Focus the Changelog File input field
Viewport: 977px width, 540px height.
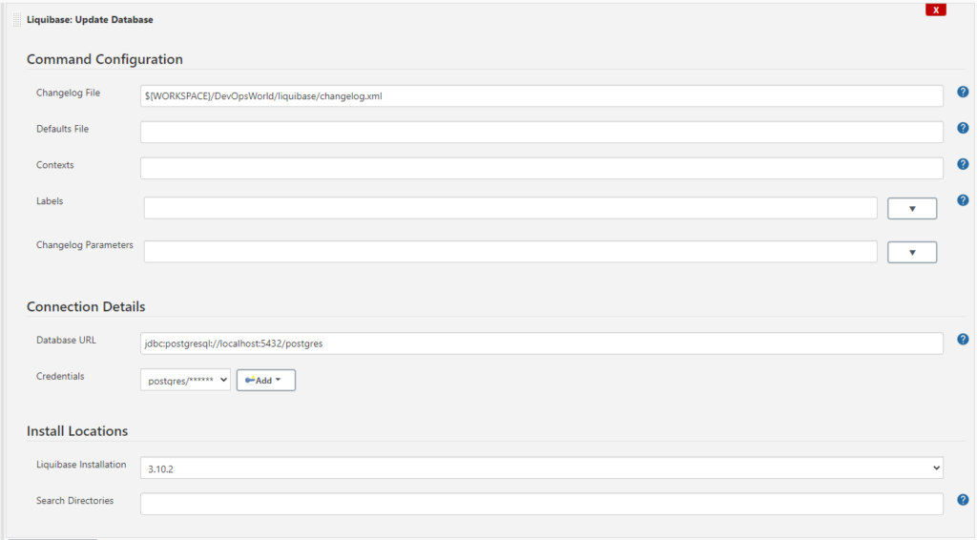(542, 96)
